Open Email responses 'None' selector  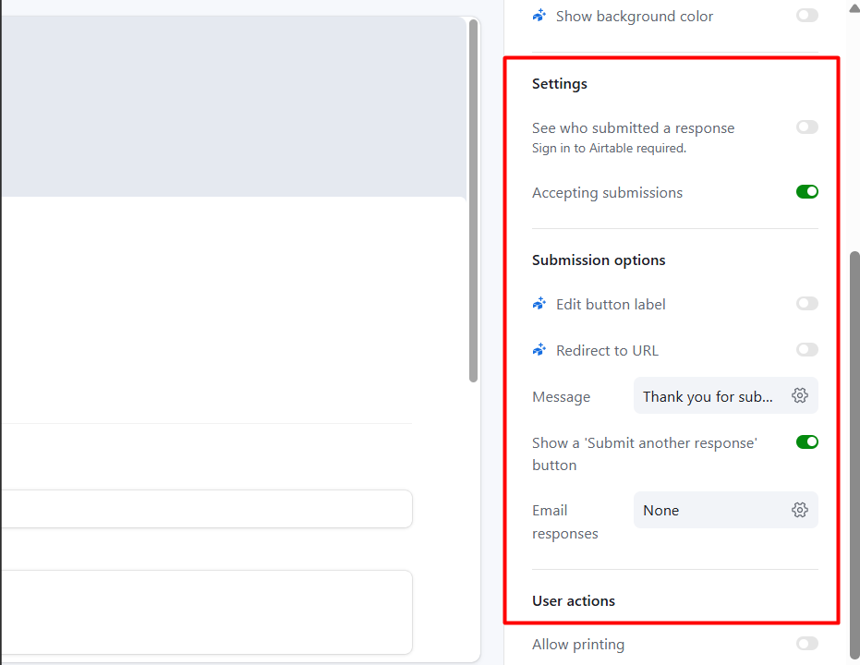pos(708,511)
